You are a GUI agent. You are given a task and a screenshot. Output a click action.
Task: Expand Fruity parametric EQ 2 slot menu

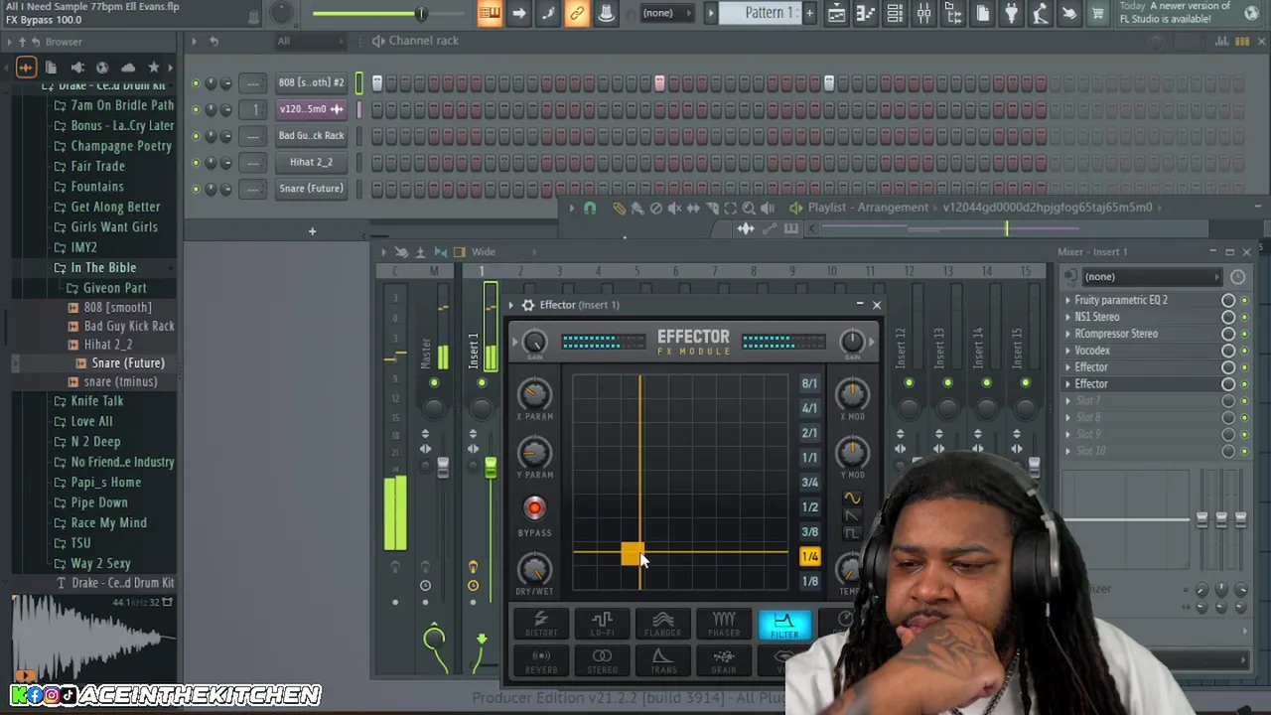[x=1068, y=300]
